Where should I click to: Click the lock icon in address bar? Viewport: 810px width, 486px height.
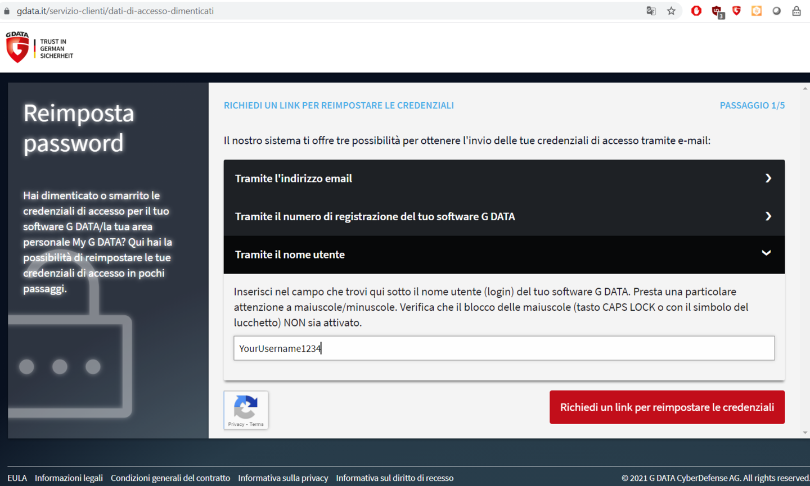[7, 11]
